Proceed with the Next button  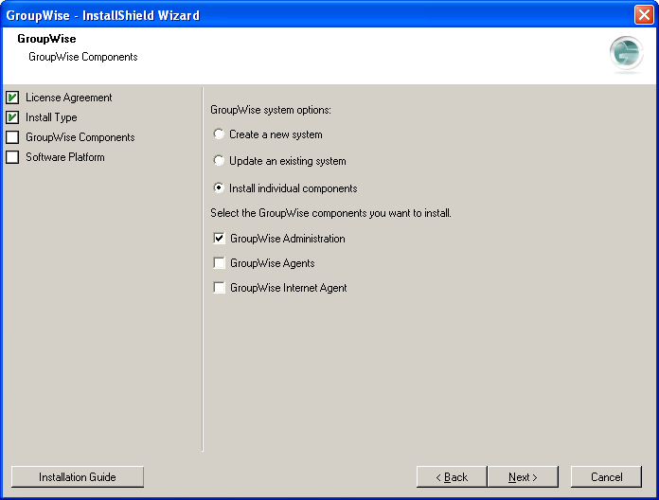523,477
